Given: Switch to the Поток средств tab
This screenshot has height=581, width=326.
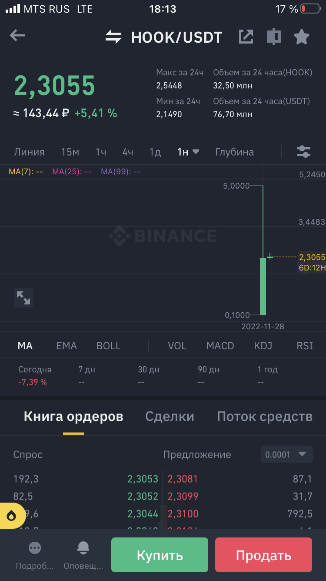Looking at the screenshot, I should tap(265, 416).
